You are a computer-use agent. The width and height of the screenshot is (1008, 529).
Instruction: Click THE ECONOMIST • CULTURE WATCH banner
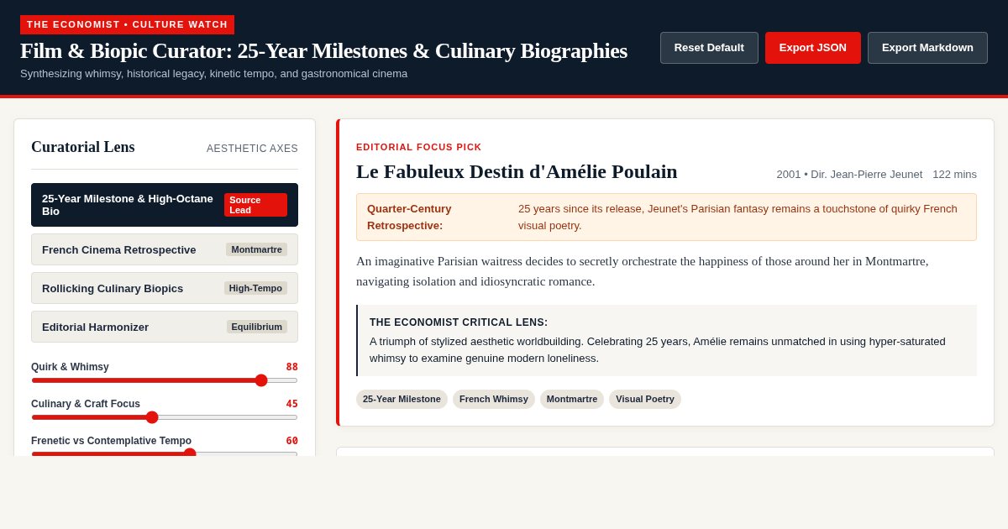coord(127,24)
